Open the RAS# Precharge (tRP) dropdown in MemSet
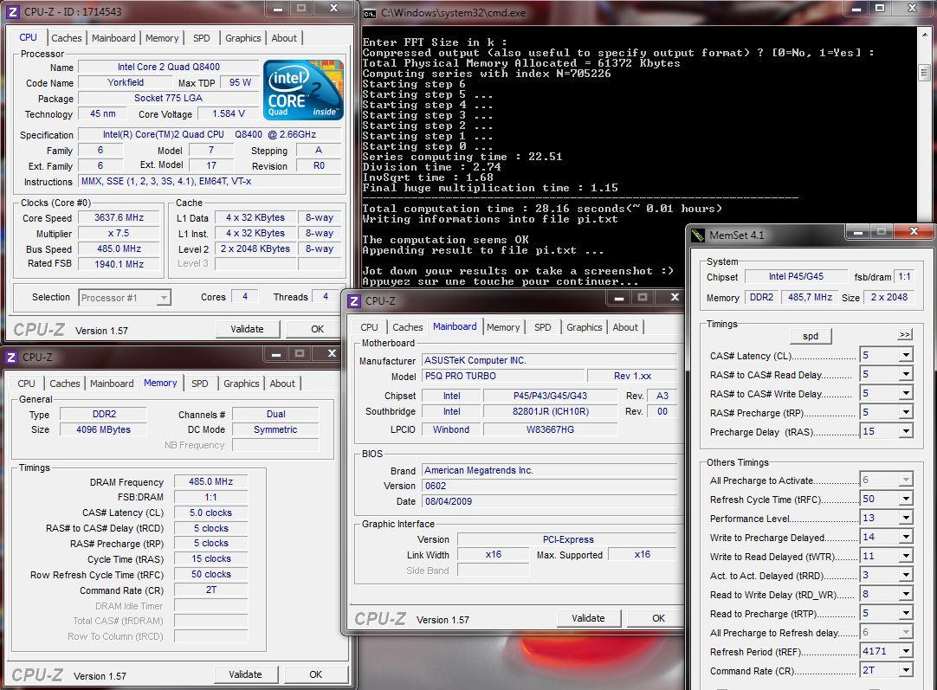The image size is (937, 690). [906, 413]
